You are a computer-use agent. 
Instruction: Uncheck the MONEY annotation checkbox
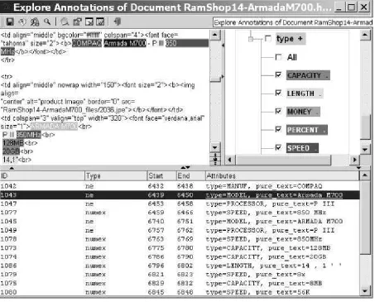click(x=278, y=111)
